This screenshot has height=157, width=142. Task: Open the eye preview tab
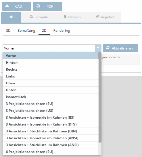[x=11, y=17]
